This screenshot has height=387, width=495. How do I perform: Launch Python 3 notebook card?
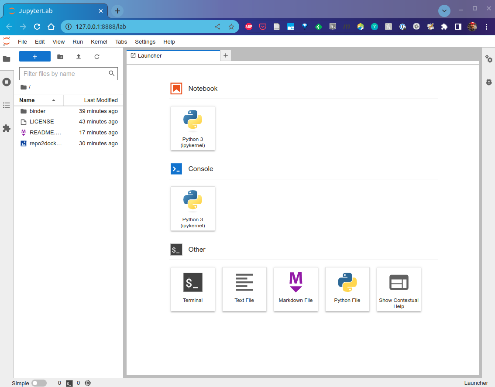[193, 128]
